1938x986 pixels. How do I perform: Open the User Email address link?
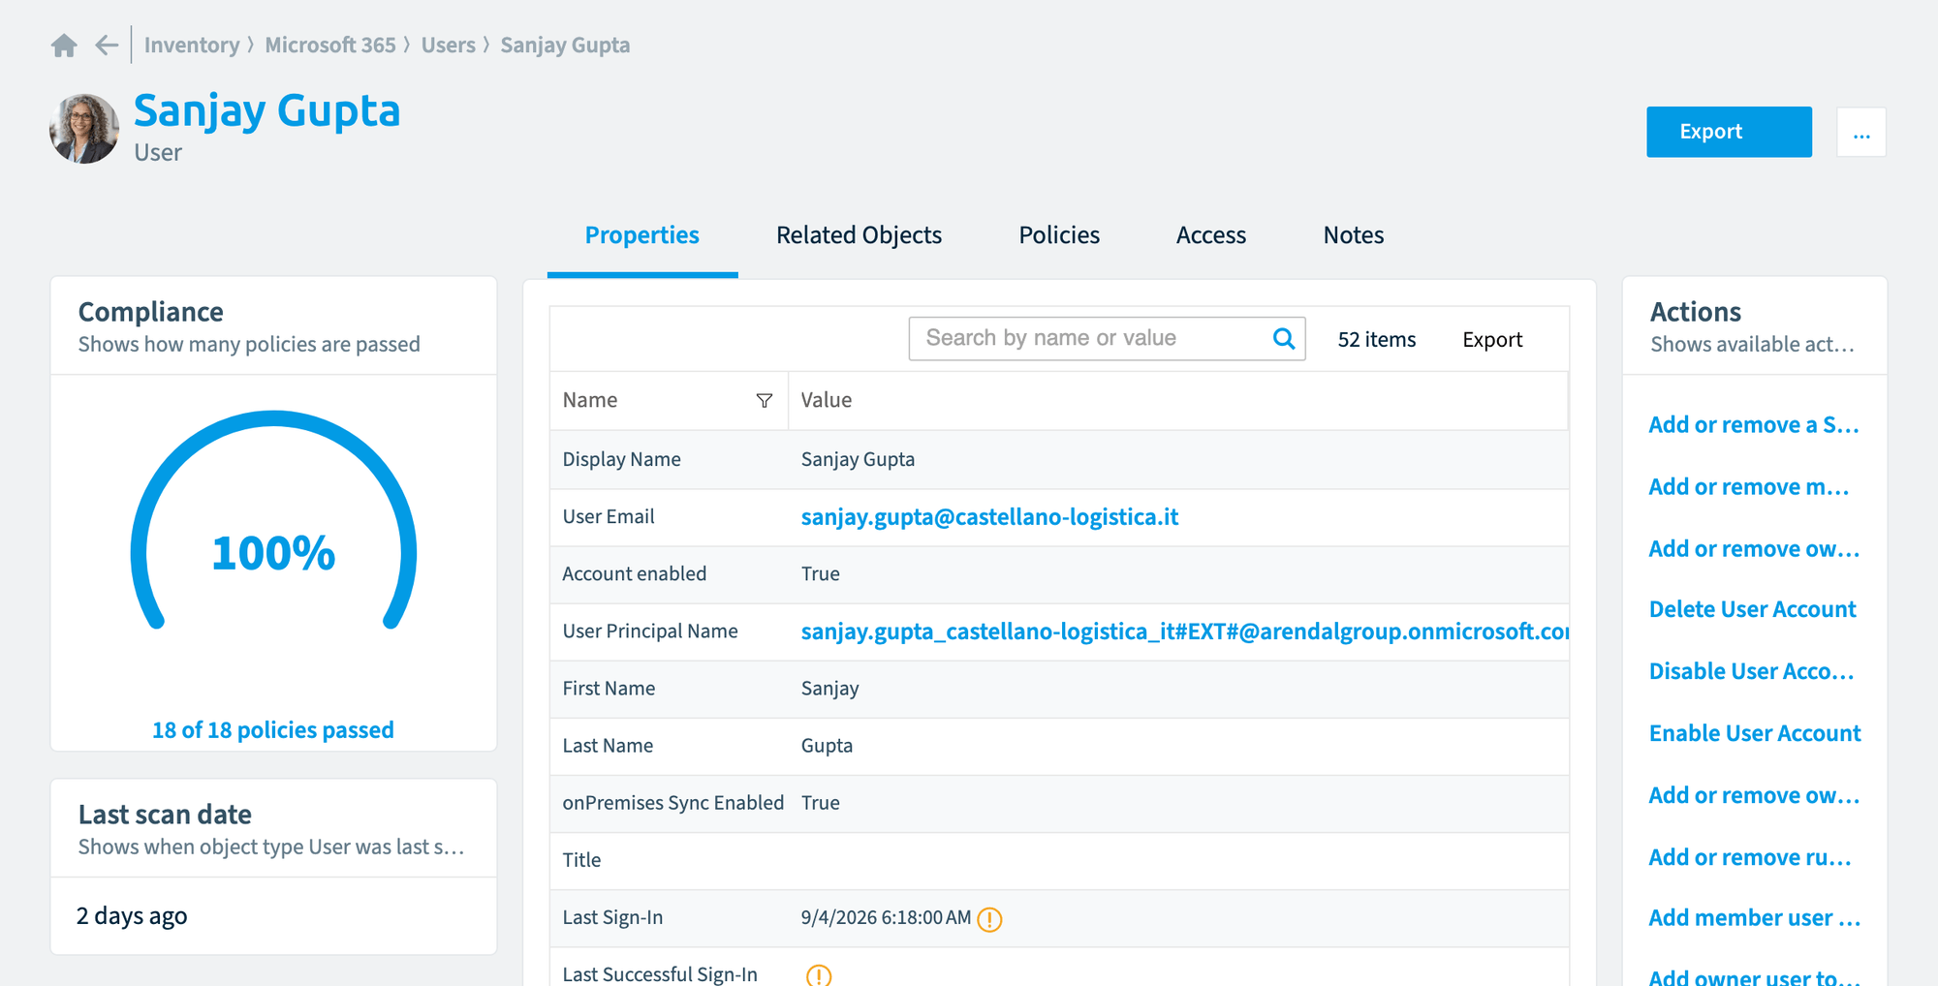[x=989, y=517]
